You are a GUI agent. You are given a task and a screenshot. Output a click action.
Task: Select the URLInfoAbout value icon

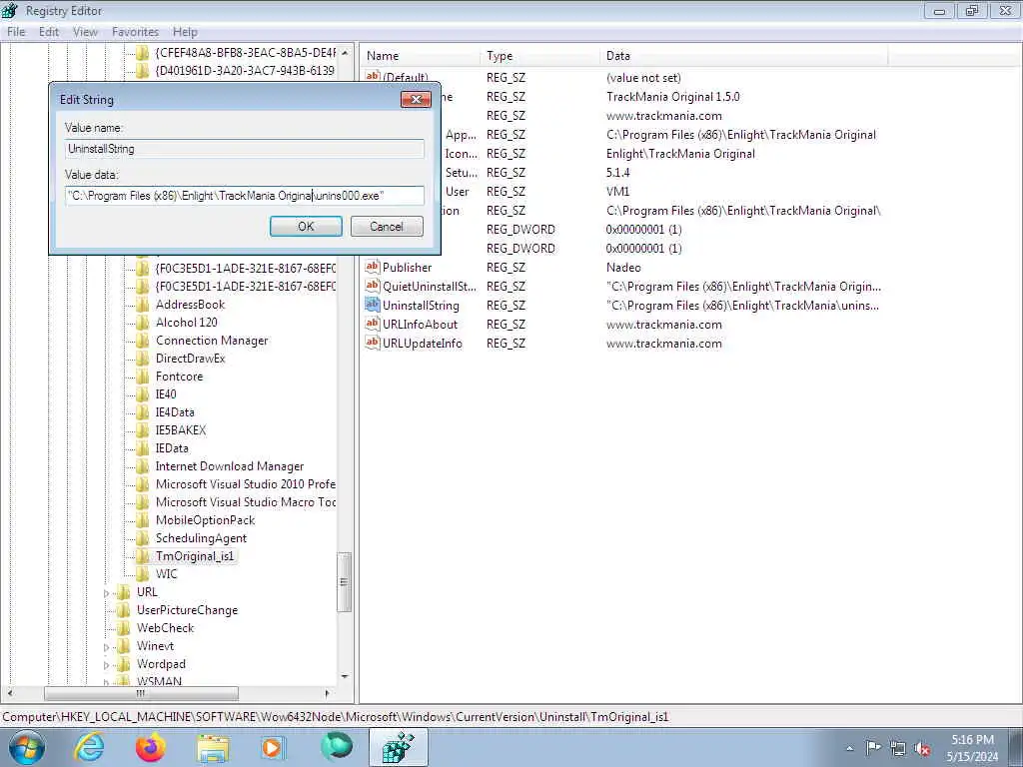(x=373, y=324)
